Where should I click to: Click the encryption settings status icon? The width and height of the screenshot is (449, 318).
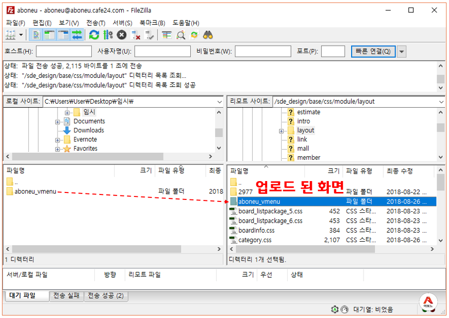tap(334, 310)
